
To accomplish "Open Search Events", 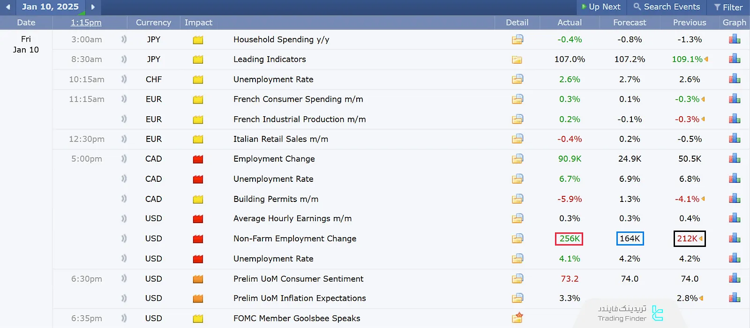I will pyautogui.click(x=667, y=7).
